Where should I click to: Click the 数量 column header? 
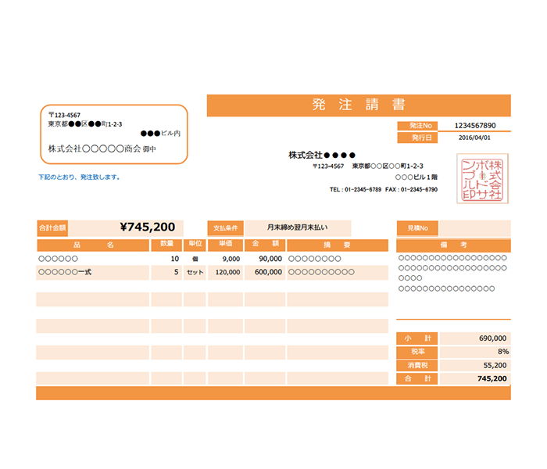point(166,245)
